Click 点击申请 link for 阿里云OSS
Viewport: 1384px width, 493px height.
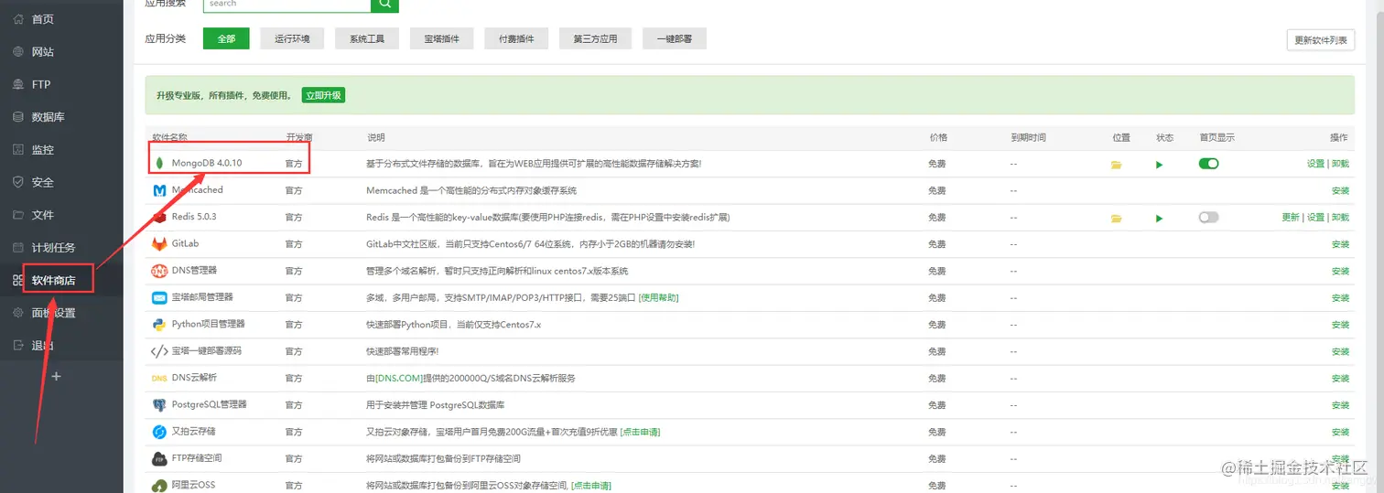pyautogui.click(x=590, y=486)
